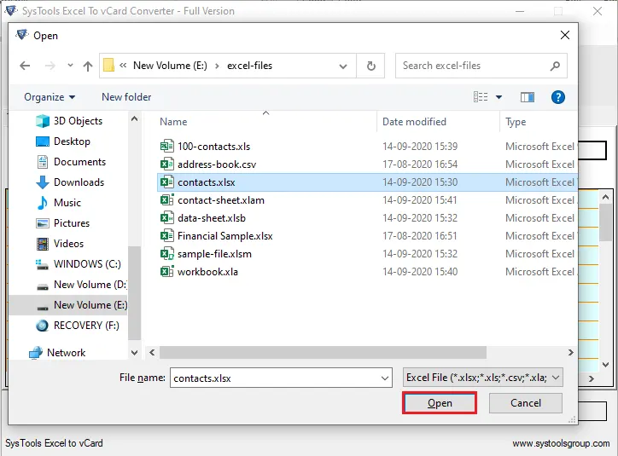Click the Excel icon beside data-sheet.xlsb
Screen dimensions: 618x456
tap(167, 217)
